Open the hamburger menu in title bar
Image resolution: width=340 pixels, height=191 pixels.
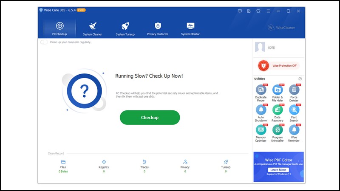268,11
